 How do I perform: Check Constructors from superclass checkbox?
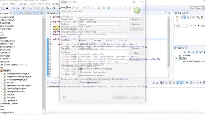(79, 72)
